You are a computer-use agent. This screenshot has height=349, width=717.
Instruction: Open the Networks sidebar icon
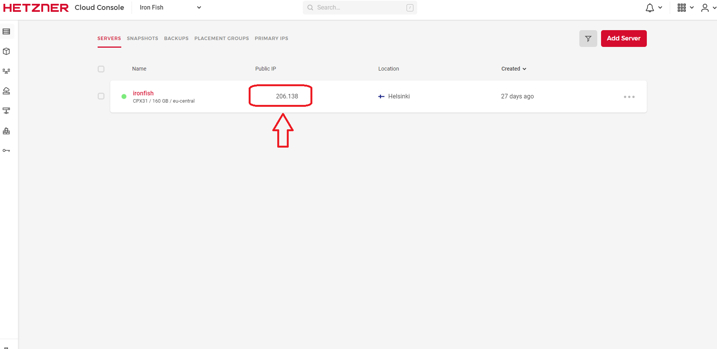(6, 111)
